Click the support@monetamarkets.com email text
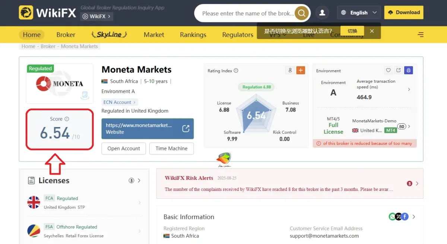The image size is (447, 244). [324, 236]
